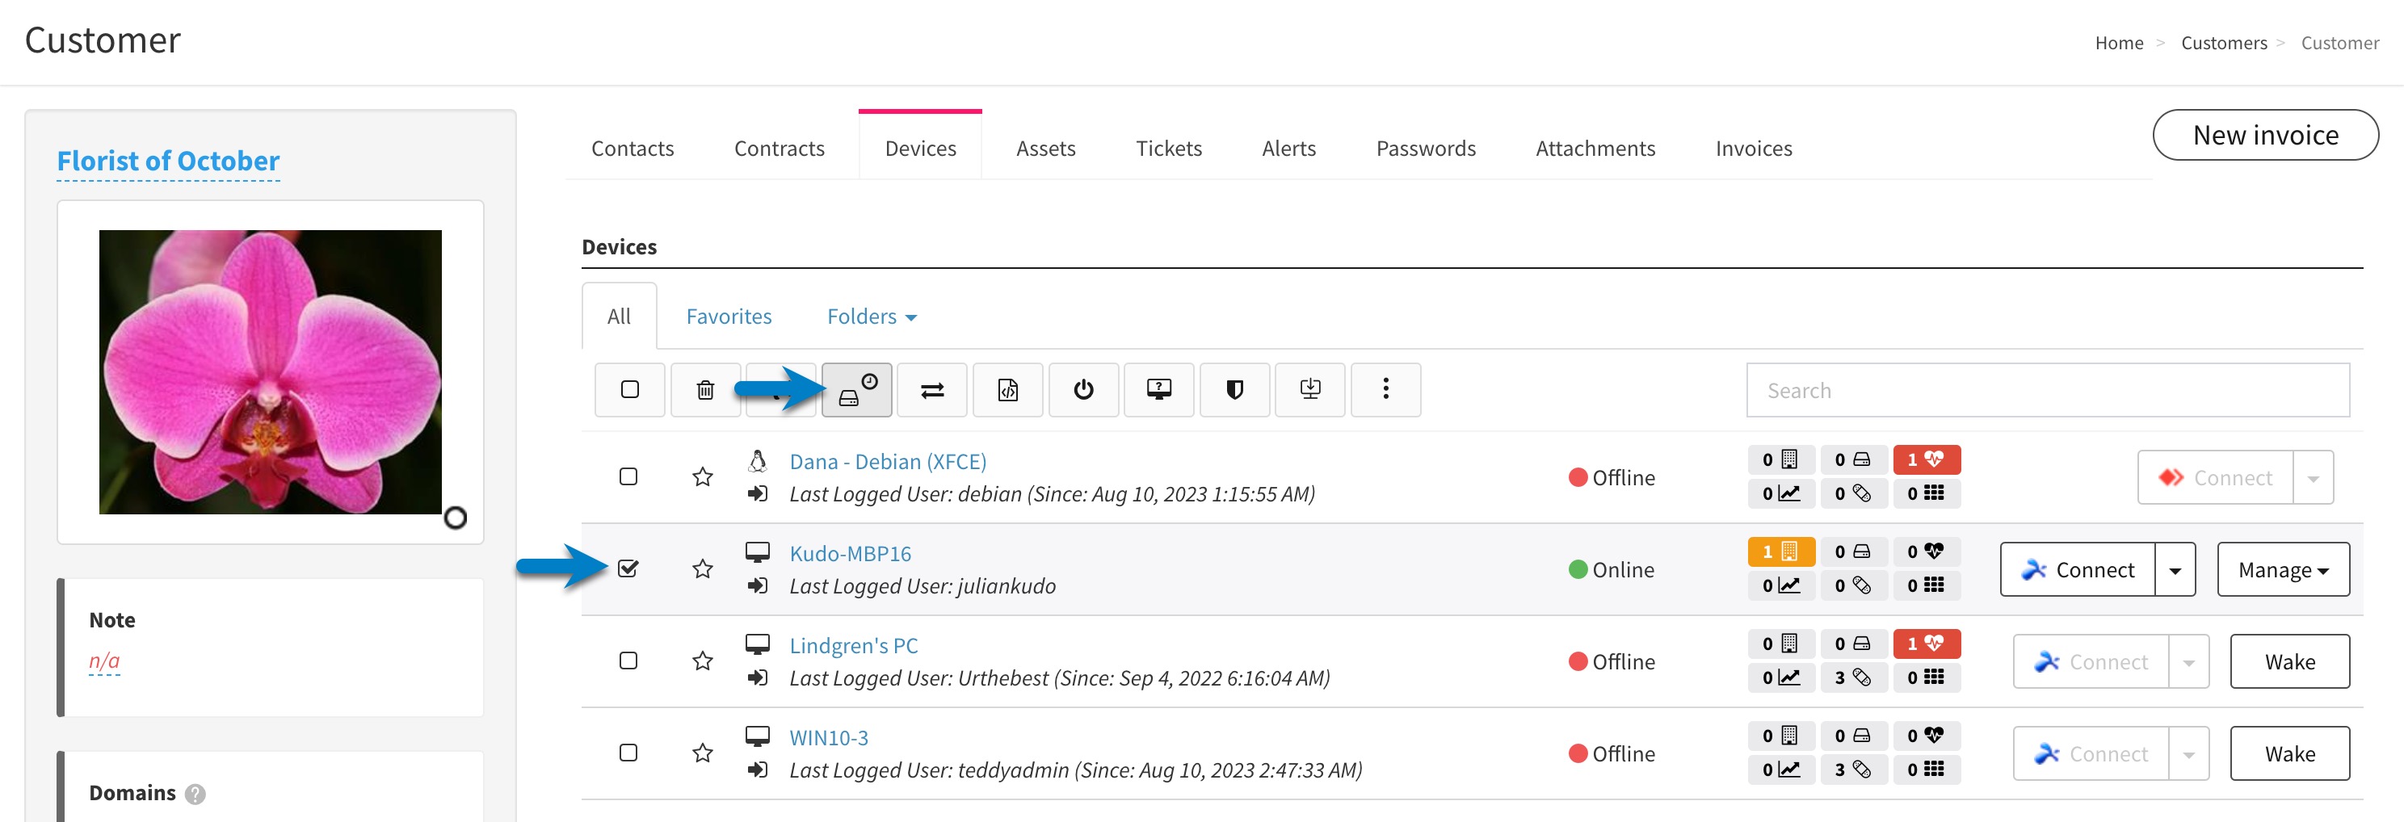Open more actions via ellipsis icon

1386,390
